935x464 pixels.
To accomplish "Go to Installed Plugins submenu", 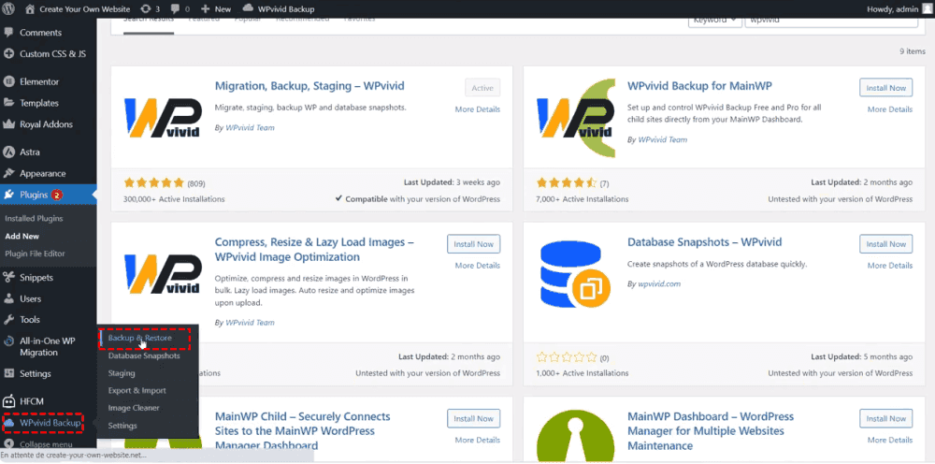I will tap(34, 218).
